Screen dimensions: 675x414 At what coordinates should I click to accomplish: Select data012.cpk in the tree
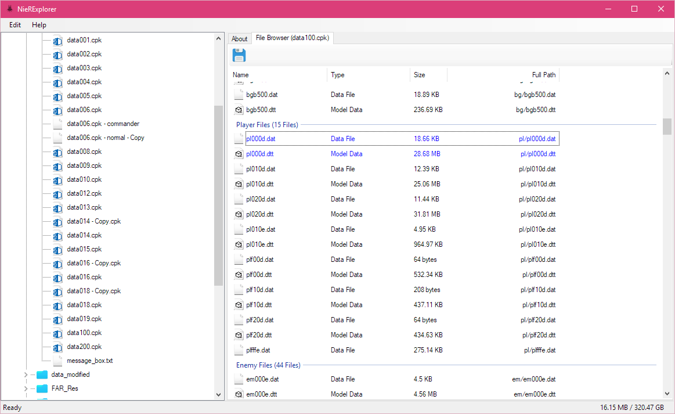coord(84,193)
